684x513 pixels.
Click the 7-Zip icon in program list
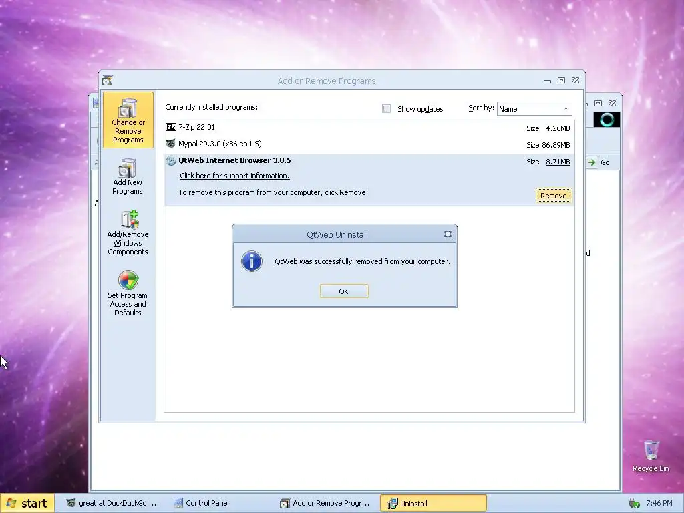pyautogui.click(x=170, y=127)
